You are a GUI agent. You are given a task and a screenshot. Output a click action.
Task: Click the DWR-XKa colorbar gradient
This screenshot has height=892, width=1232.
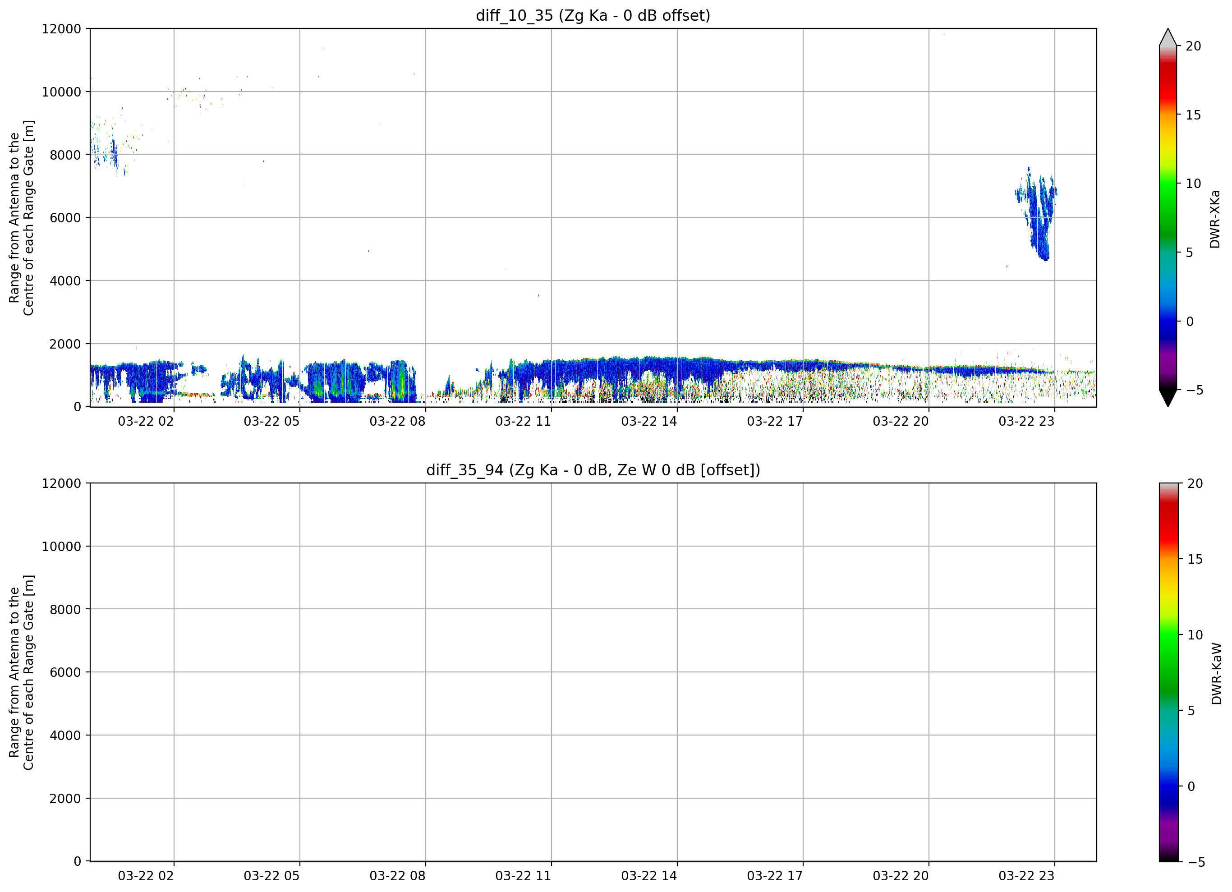point(1168,217)
